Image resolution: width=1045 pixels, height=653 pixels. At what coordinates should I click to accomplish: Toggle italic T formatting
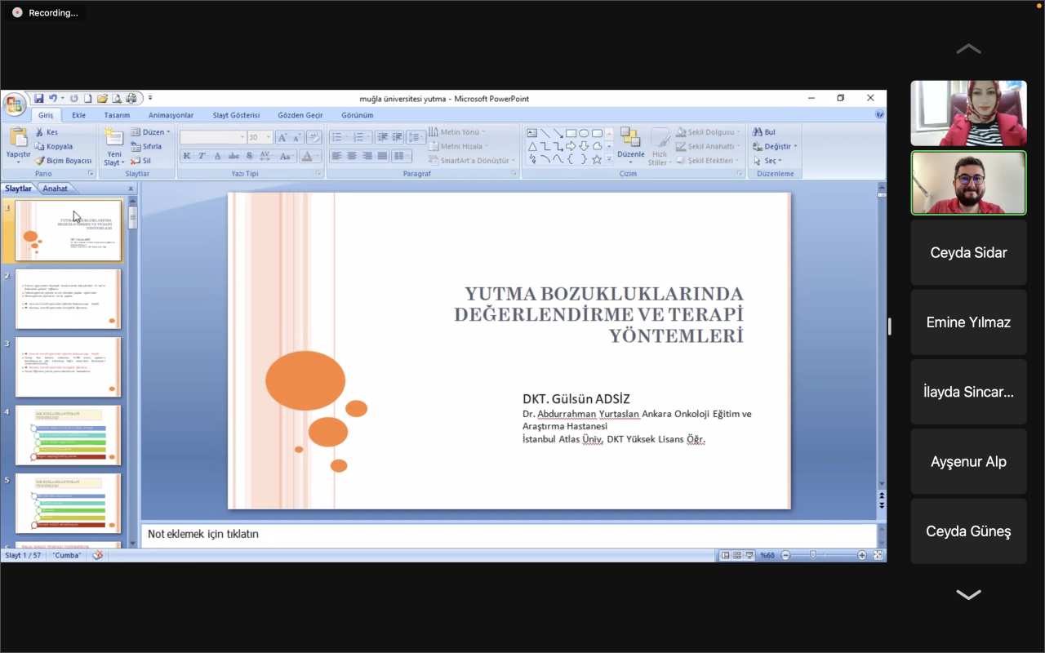pos(202,156)
